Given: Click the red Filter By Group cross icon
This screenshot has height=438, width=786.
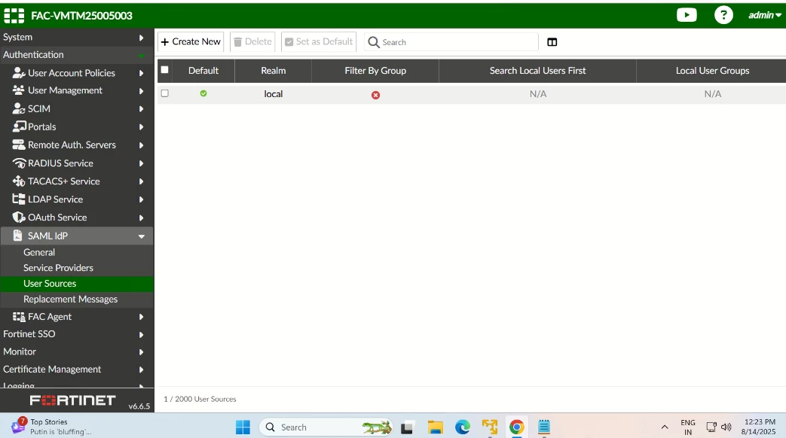Looking at the screenshot, I should (x=375, y=95).
